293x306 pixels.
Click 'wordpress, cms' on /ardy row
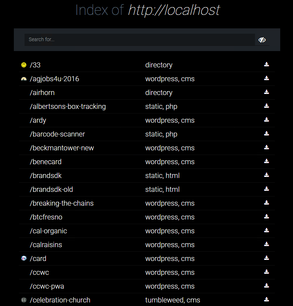click(170, 121)
